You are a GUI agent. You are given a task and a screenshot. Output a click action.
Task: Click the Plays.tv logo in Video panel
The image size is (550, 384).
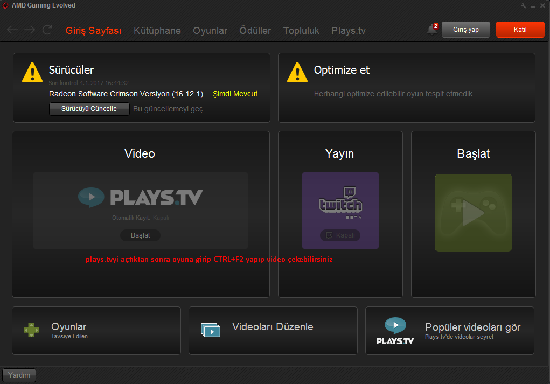coord(140,198)
